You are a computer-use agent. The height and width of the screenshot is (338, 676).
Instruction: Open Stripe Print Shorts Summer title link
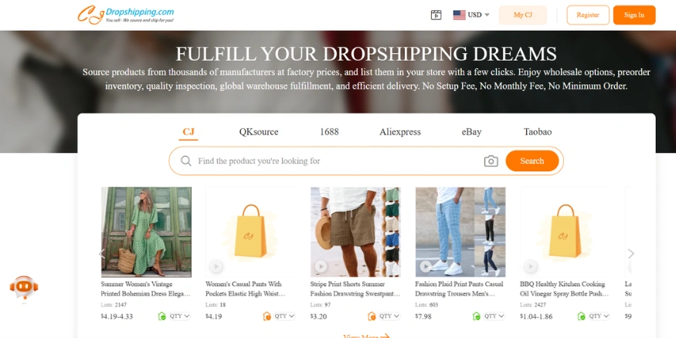[355, 289]
